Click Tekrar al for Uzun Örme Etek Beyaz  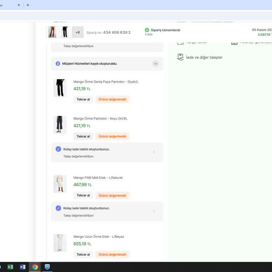(x=83, y=255)
